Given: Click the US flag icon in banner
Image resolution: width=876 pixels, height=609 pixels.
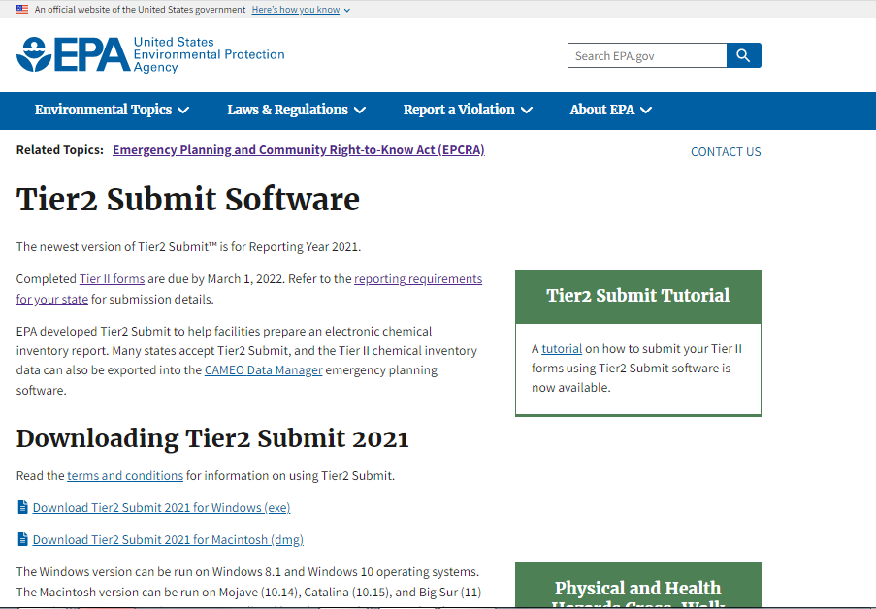Looking at the screenshot, I should coord(22,9).
